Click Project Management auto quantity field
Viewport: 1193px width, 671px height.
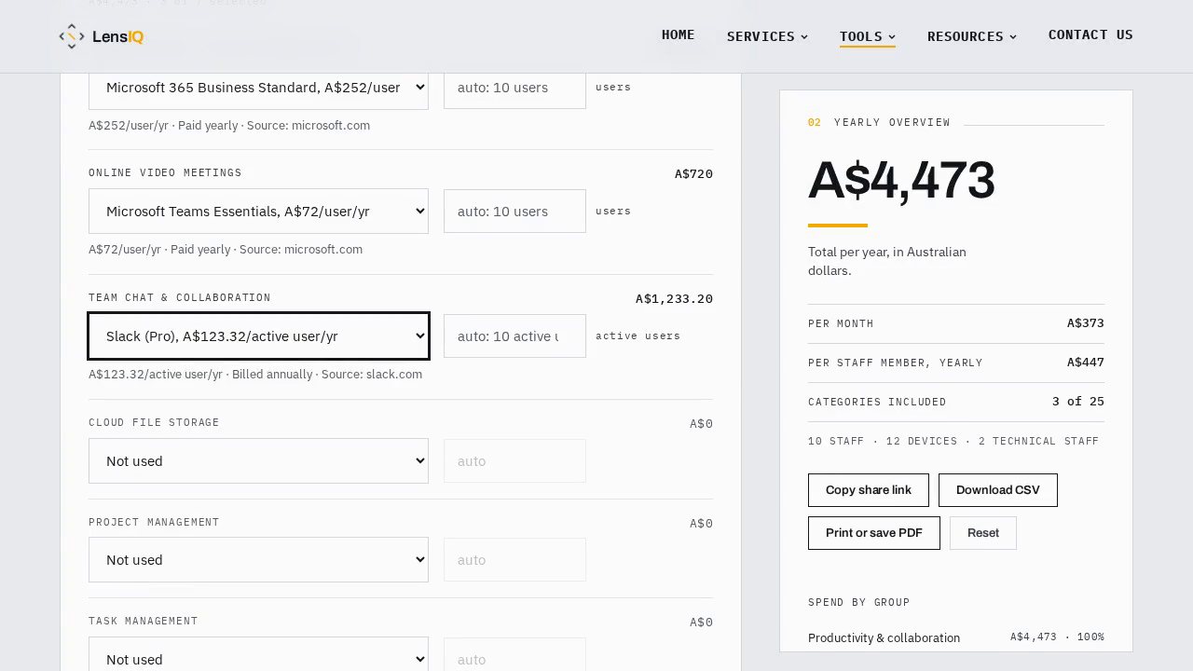pos(514,560)
